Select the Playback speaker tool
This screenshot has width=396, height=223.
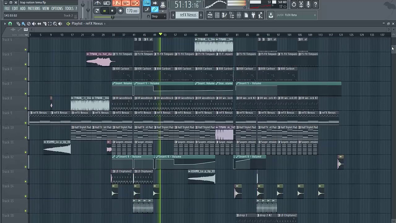click(60, 24)
